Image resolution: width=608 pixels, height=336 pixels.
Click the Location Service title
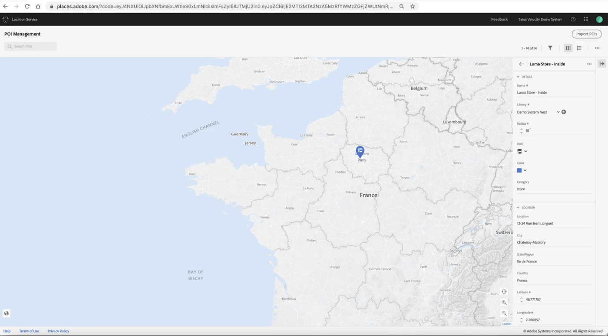tap(25, 20)
